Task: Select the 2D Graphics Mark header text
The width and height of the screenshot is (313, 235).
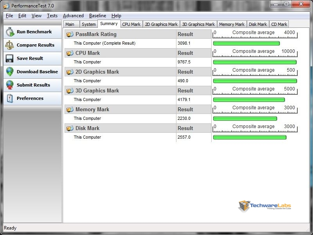Action: [x=97, y=72]
